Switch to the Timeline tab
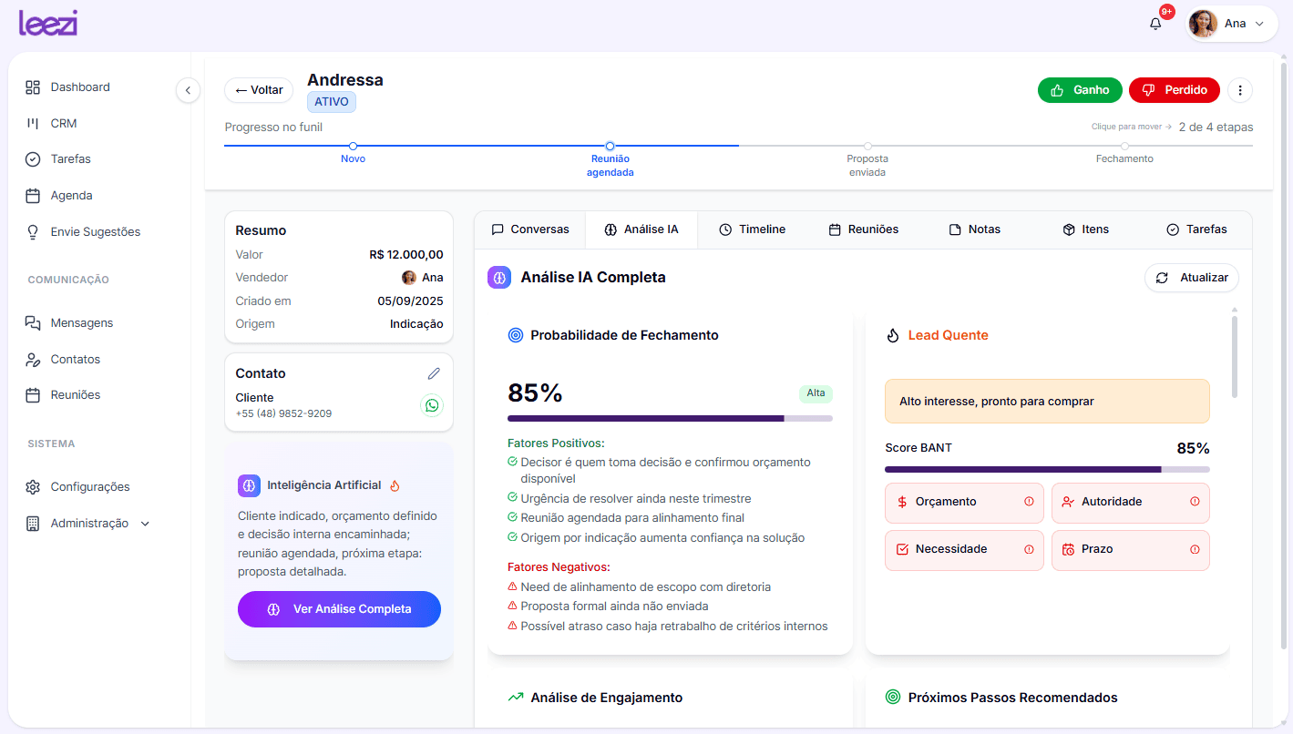Viewport: 1293px width, 734px height. 752,229
